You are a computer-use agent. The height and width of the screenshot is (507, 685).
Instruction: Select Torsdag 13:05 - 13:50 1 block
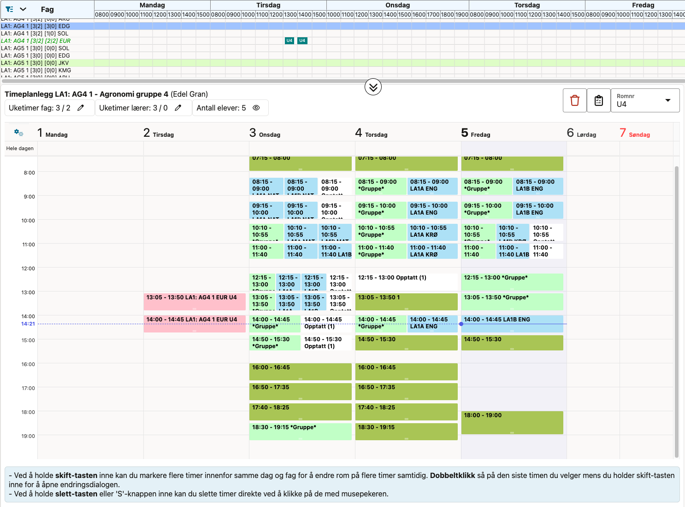pos(407,302)
